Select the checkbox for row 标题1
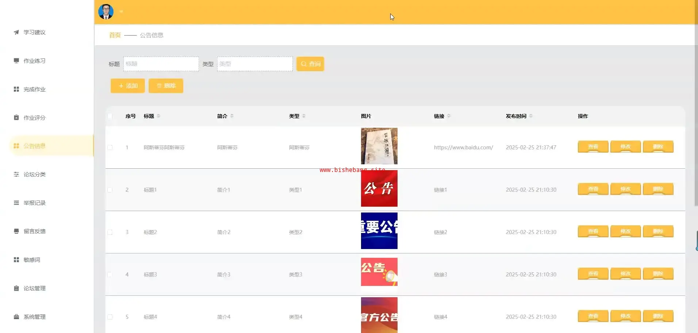Screen dimensions: 698x333 tap(110, 190)
